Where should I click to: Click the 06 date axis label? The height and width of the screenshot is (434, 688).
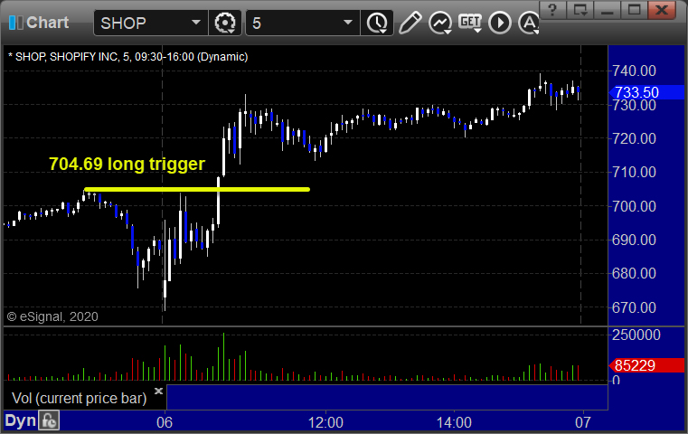(165, 422)
